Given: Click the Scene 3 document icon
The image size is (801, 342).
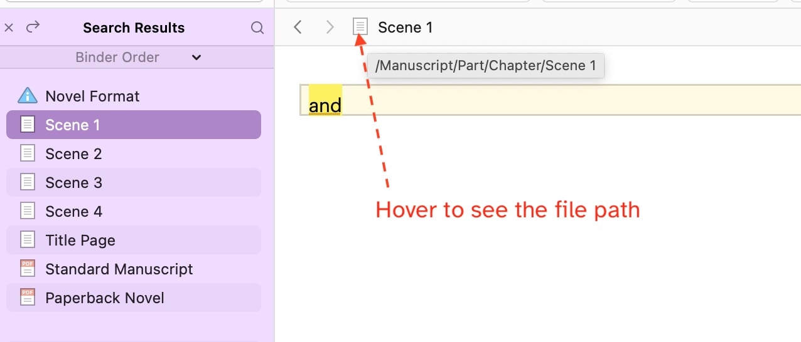Looking at the screenshot, I should coord(28,182).
